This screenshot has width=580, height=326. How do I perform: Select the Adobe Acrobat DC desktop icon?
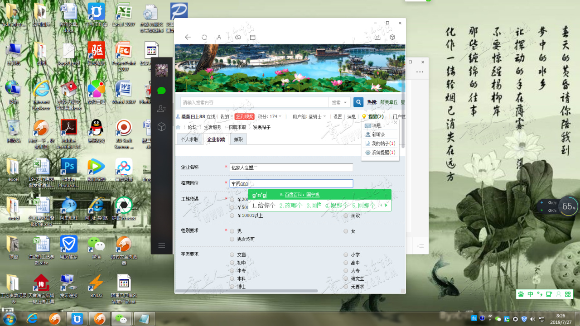[68, 134]
